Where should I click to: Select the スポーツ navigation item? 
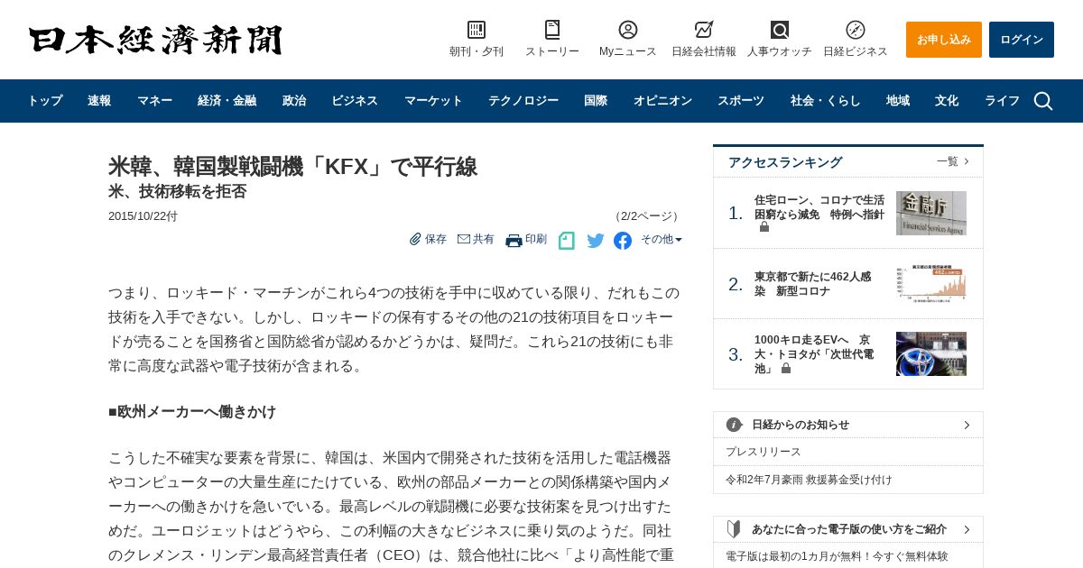pos(741,101)
